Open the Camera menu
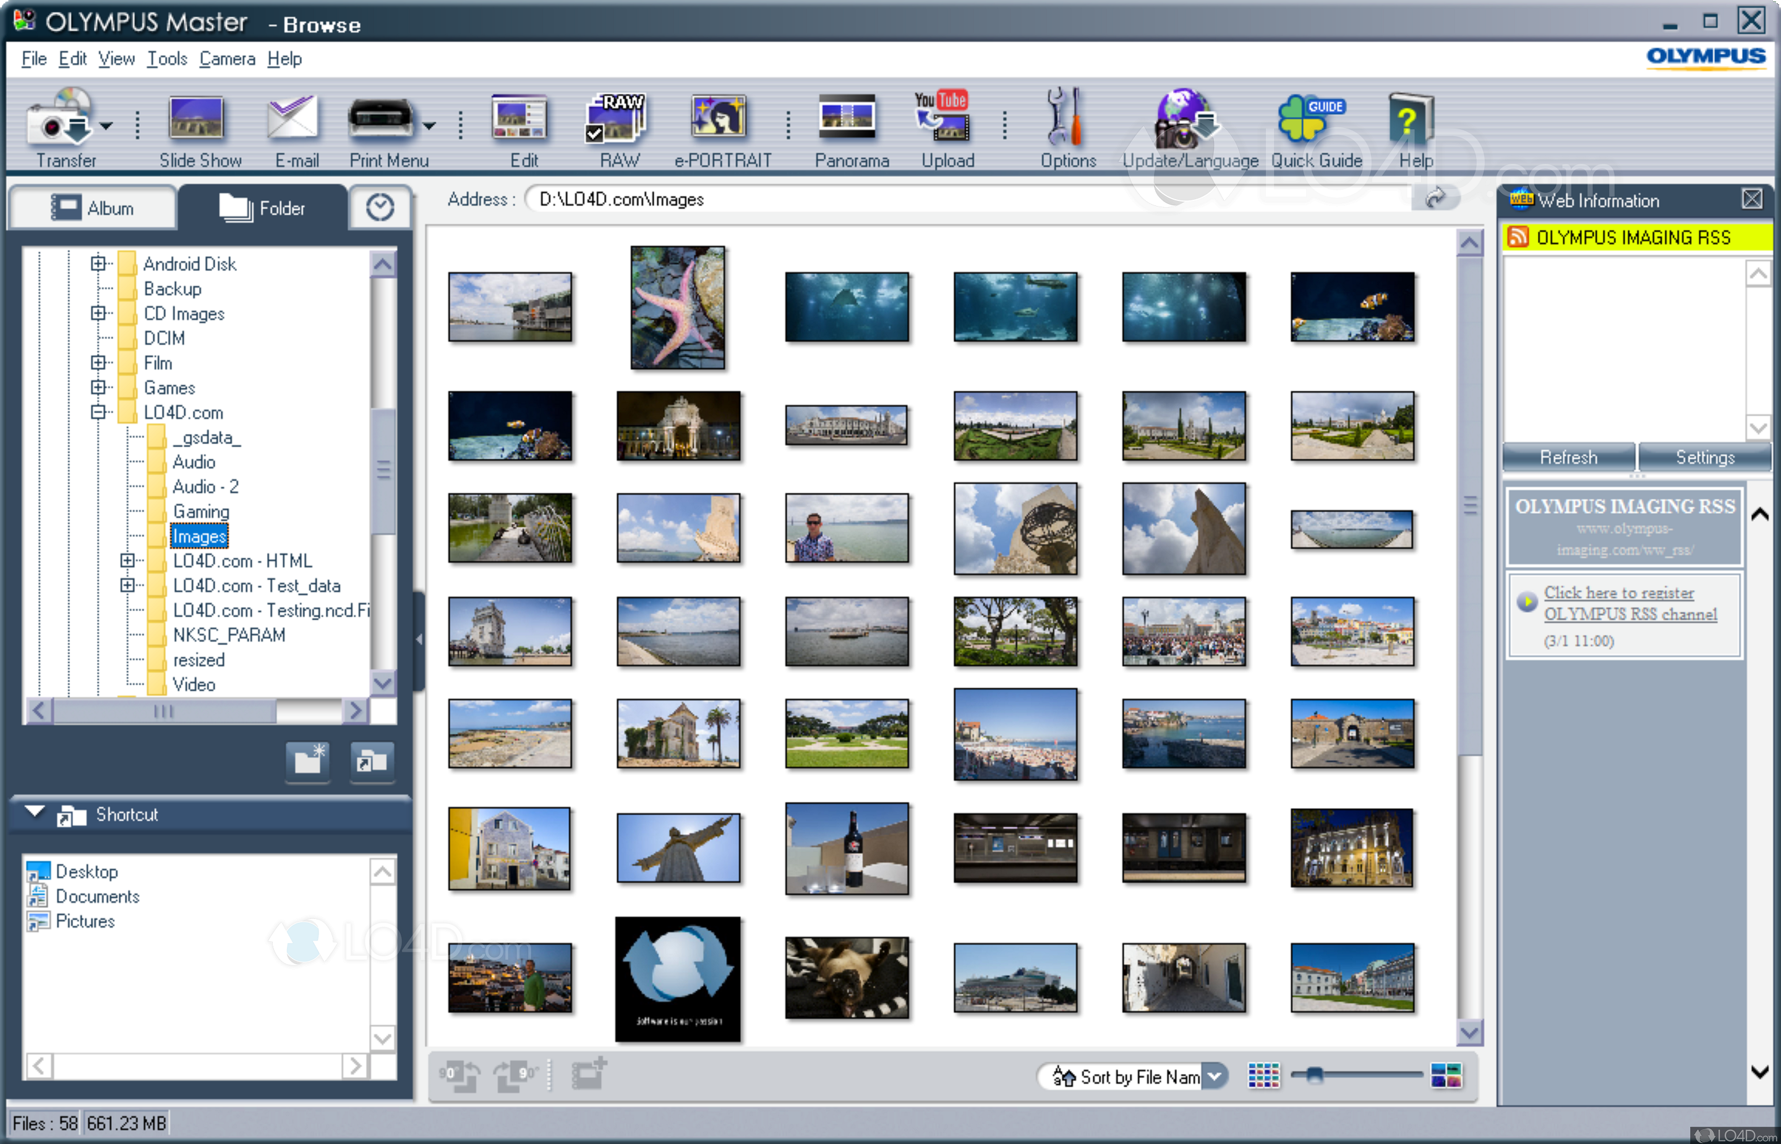Image resolution: width=1781 pixels, height=1144 pixels. 226,59
